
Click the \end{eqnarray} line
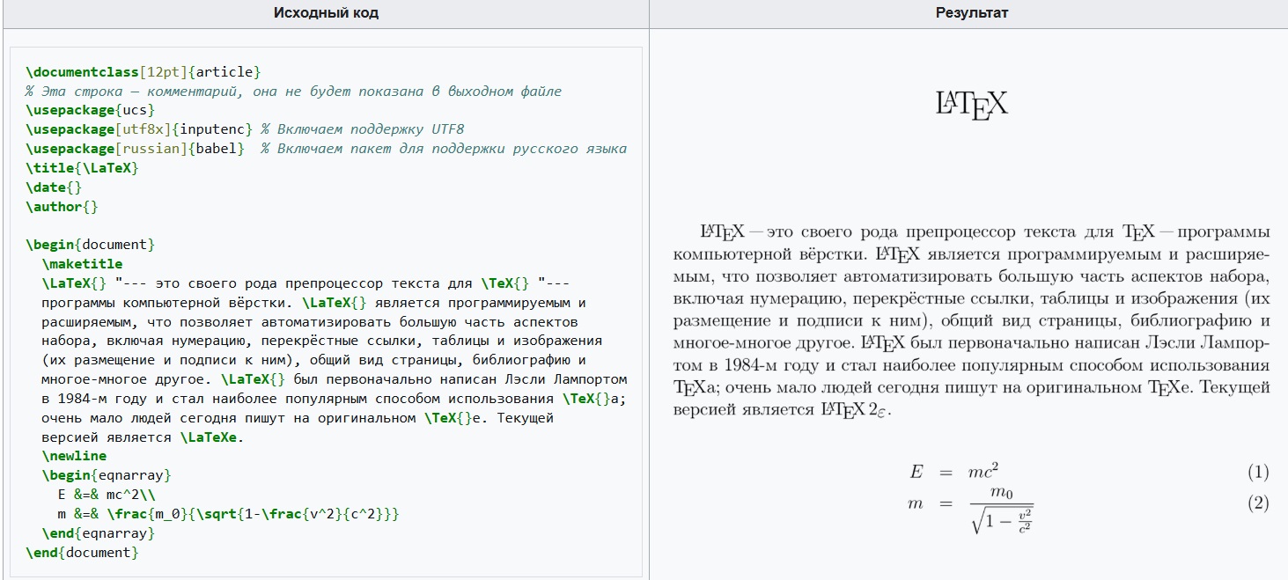coord(99,533)
